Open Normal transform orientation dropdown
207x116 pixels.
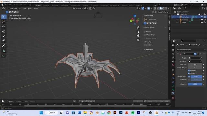click(x=78, y=8)
